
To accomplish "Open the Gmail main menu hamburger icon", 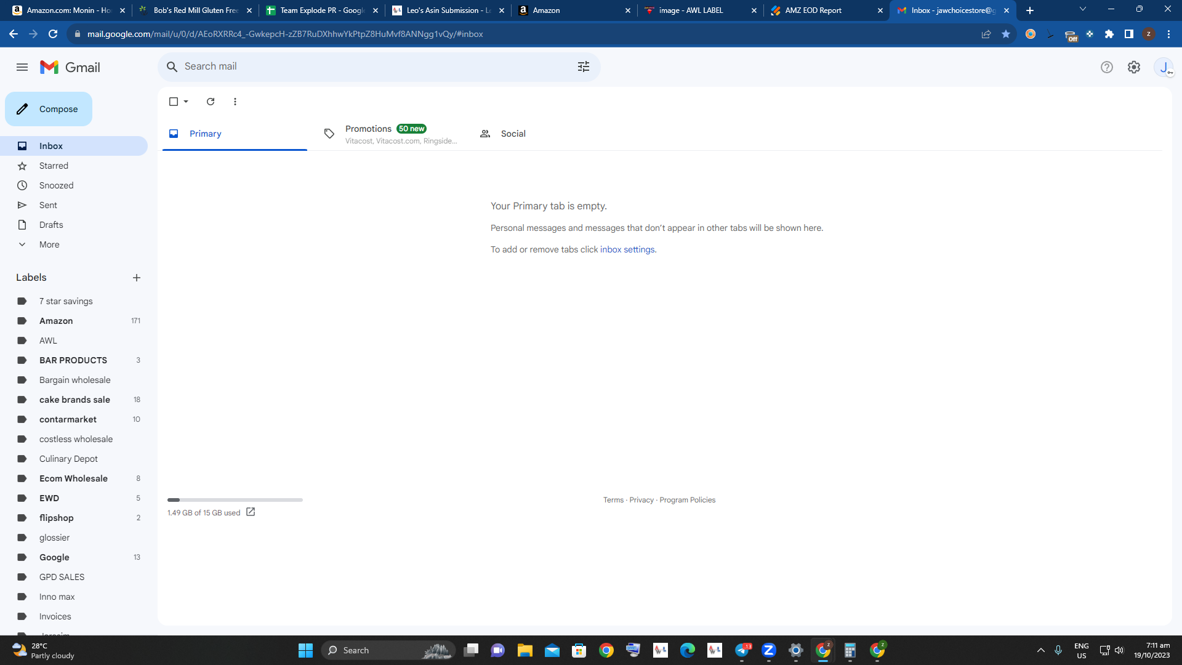I will coord(22,67).
